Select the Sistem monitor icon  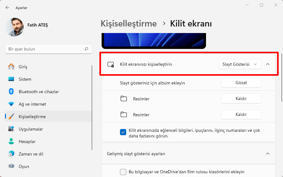[x=11, y=79]
